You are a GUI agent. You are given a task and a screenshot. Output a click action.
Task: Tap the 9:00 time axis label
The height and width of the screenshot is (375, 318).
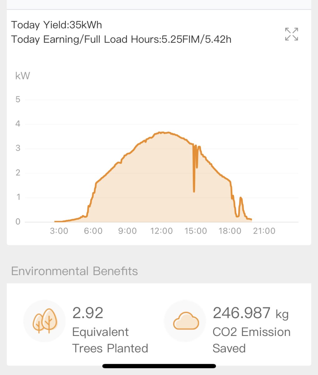tap(127, 231)
